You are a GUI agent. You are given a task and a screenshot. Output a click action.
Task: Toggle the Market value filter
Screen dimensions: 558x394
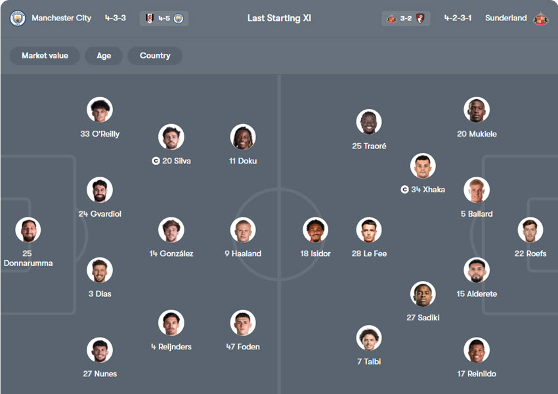[44, 56]
